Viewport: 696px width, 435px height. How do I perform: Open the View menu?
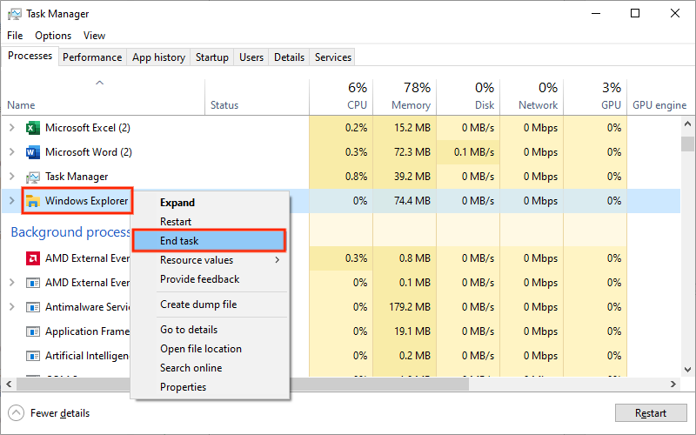click(94, 36)
